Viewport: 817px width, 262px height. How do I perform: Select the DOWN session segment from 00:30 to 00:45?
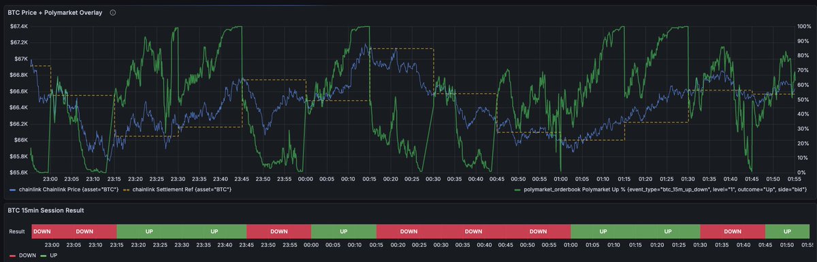tap(473, 232)
